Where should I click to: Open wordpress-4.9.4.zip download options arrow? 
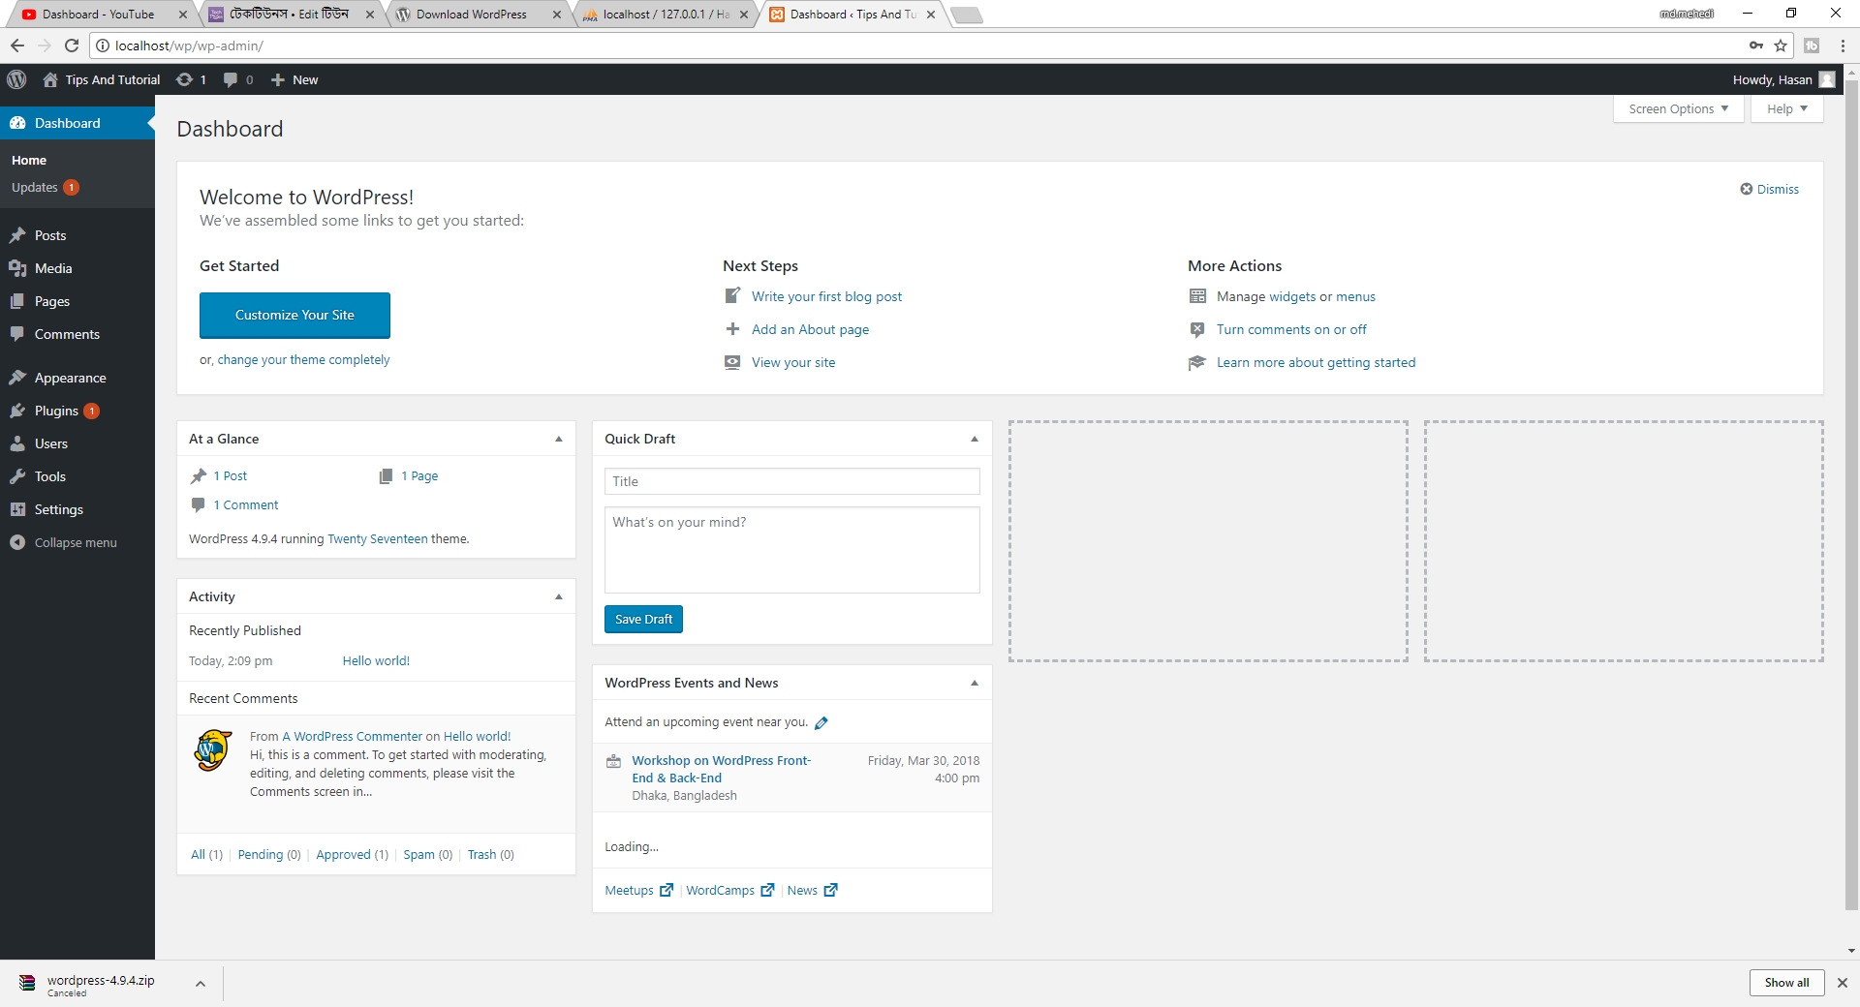201,984
